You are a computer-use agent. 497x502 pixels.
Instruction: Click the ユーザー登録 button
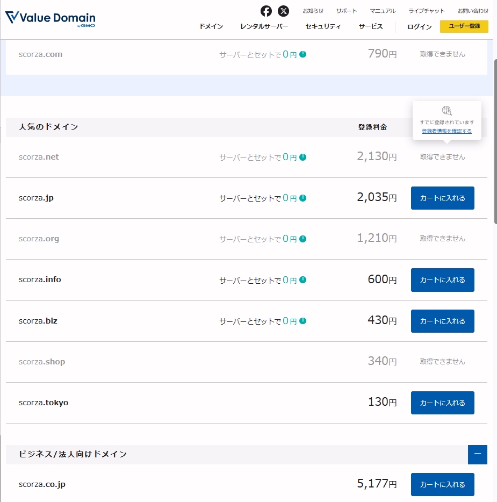coord(464,26)
